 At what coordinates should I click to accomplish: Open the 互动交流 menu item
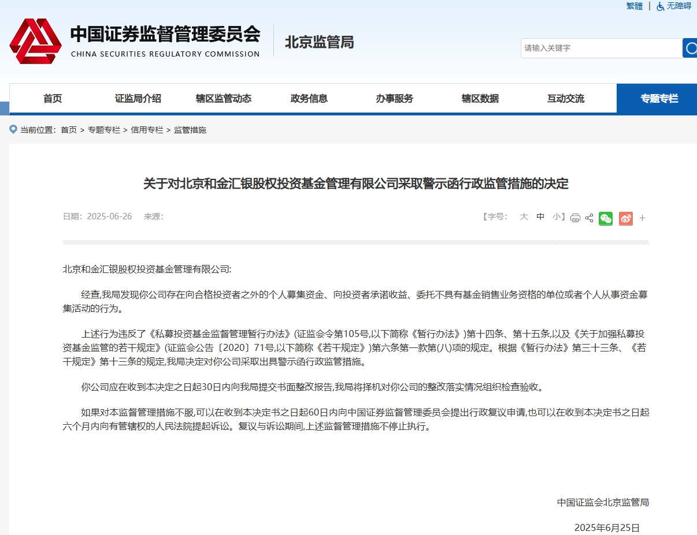pyautogui.click(x=566, y=98)
